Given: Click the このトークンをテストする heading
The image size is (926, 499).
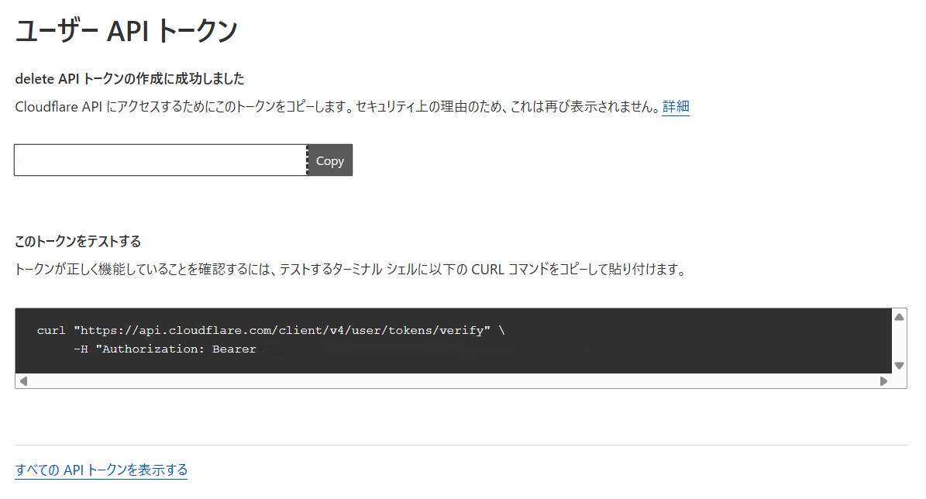Looking at the screenshot, I should (78, 241).
